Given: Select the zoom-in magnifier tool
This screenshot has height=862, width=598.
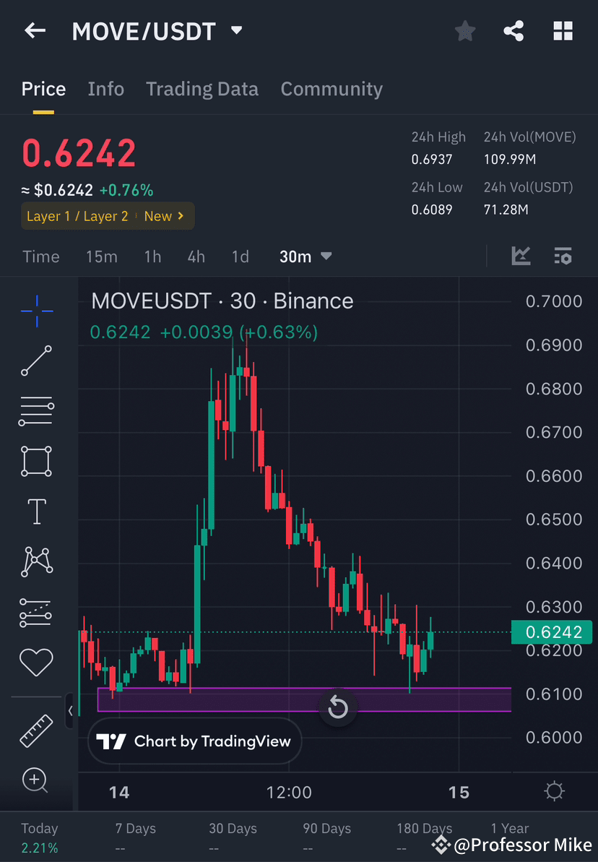Looking at the screenshot, I should coord(36,780).
